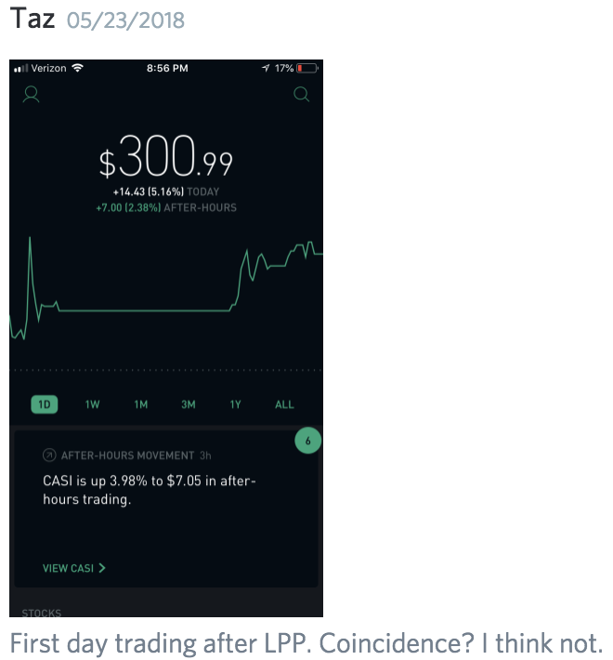The width and height of the screenshot is (613, 660).
Task: Switch chart to 1M range
Action: [140, 404]
